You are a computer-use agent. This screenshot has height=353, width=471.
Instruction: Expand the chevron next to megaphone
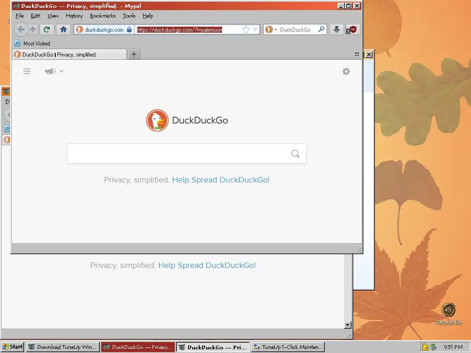pos(62,71)
